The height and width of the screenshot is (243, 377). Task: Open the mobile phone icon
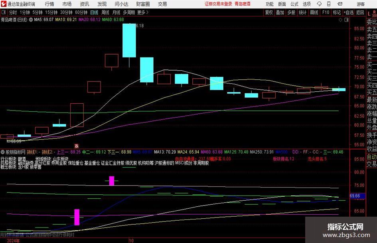coord(329,4)
